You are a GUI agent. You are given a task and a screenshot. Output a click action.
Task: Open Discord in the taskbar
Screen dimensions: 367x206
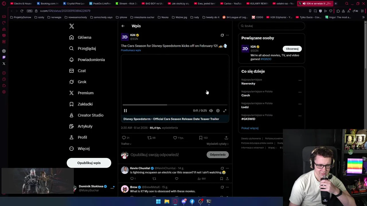[x=183, y=201]
